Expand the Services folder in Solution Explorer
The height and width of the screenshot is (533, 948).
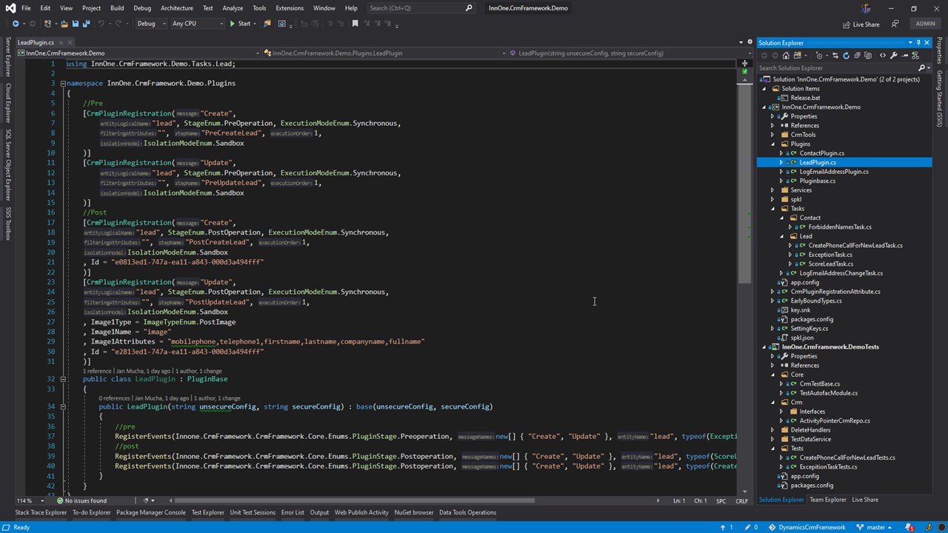pos(774,190)
